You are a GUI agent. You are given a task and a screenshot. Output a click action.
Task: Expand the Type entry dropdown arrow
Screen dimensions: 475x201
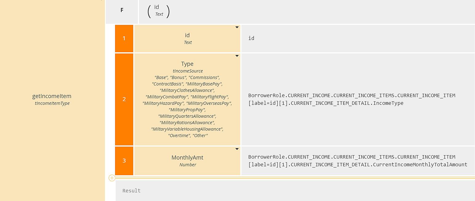tap(237, 56)
